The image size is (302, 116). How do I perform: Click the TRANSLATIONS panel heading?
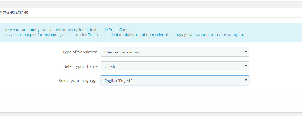pyautogui.click(x=14, y=13)
